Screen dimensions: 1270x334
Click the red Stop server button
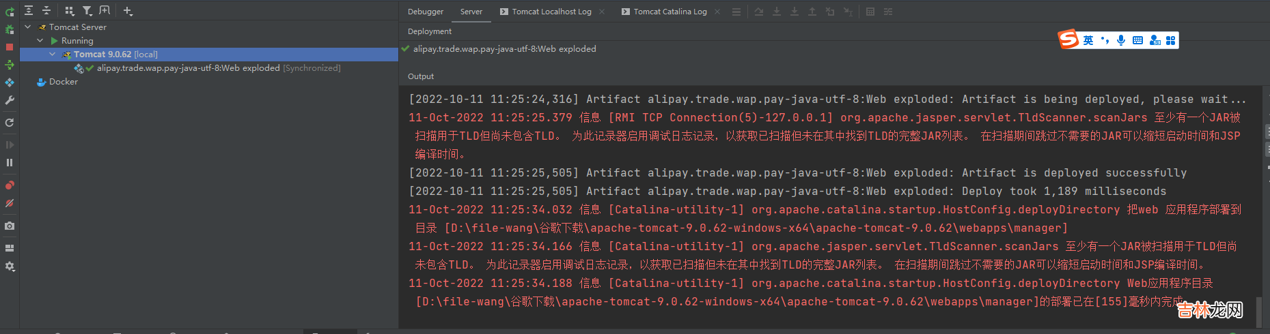pyautogui.click(x=10, y=47)
